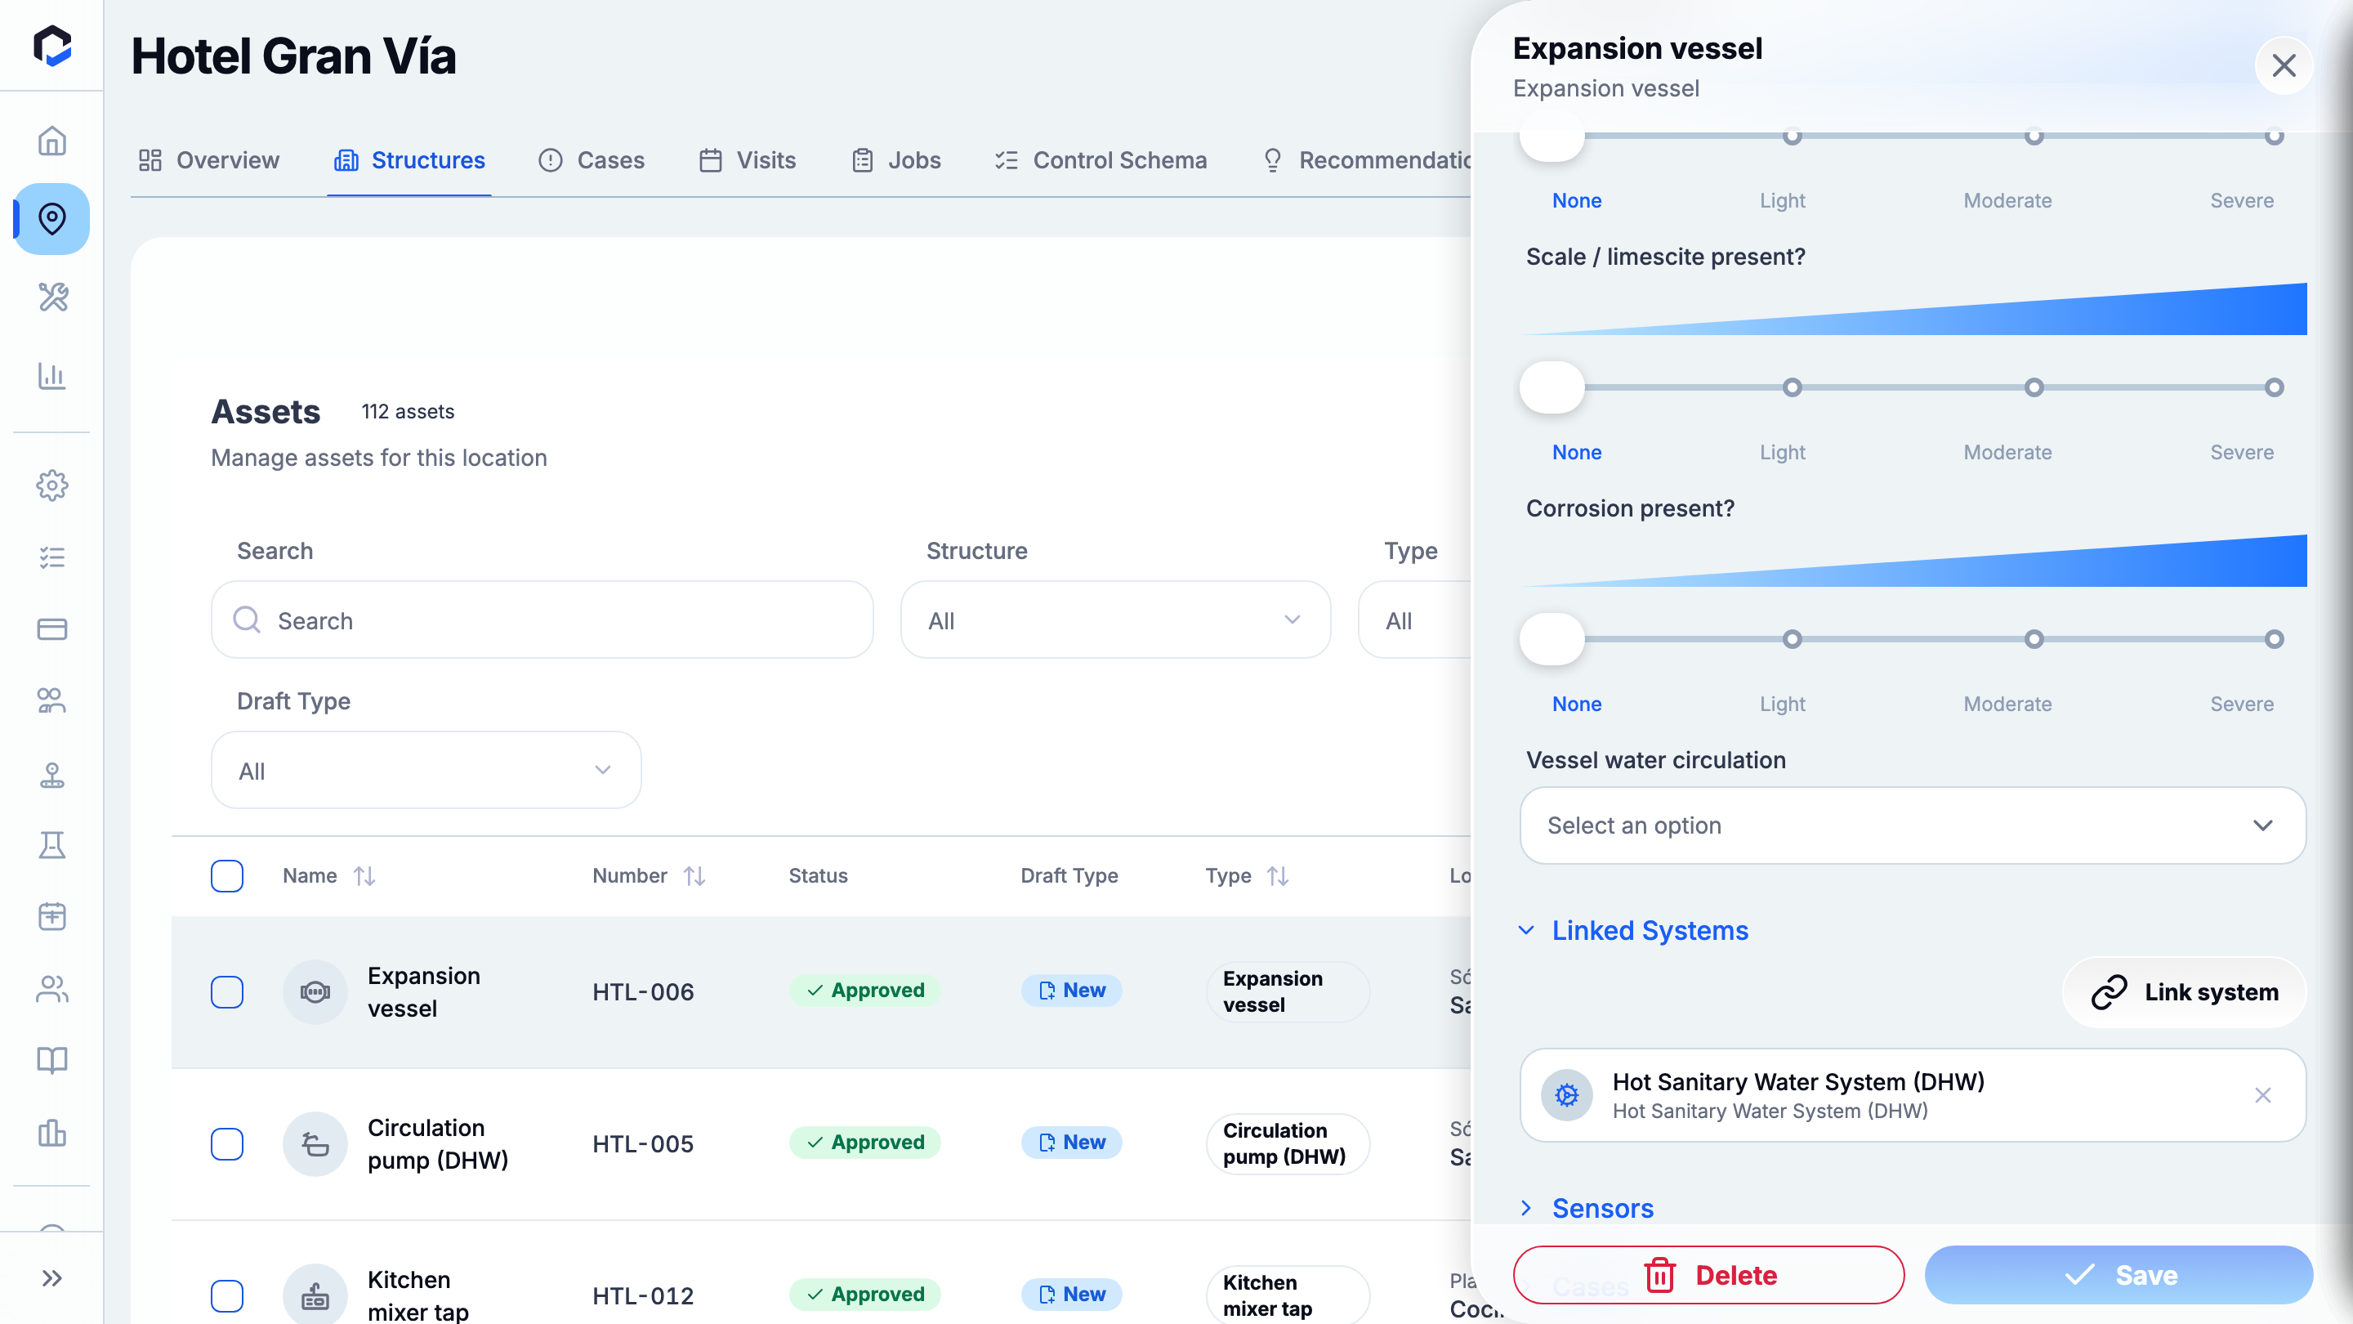This screenshot has height=1324, width=2353.
Task: Set Scale/limescale slider to Moderate
Action: [x=2034, y=387]
